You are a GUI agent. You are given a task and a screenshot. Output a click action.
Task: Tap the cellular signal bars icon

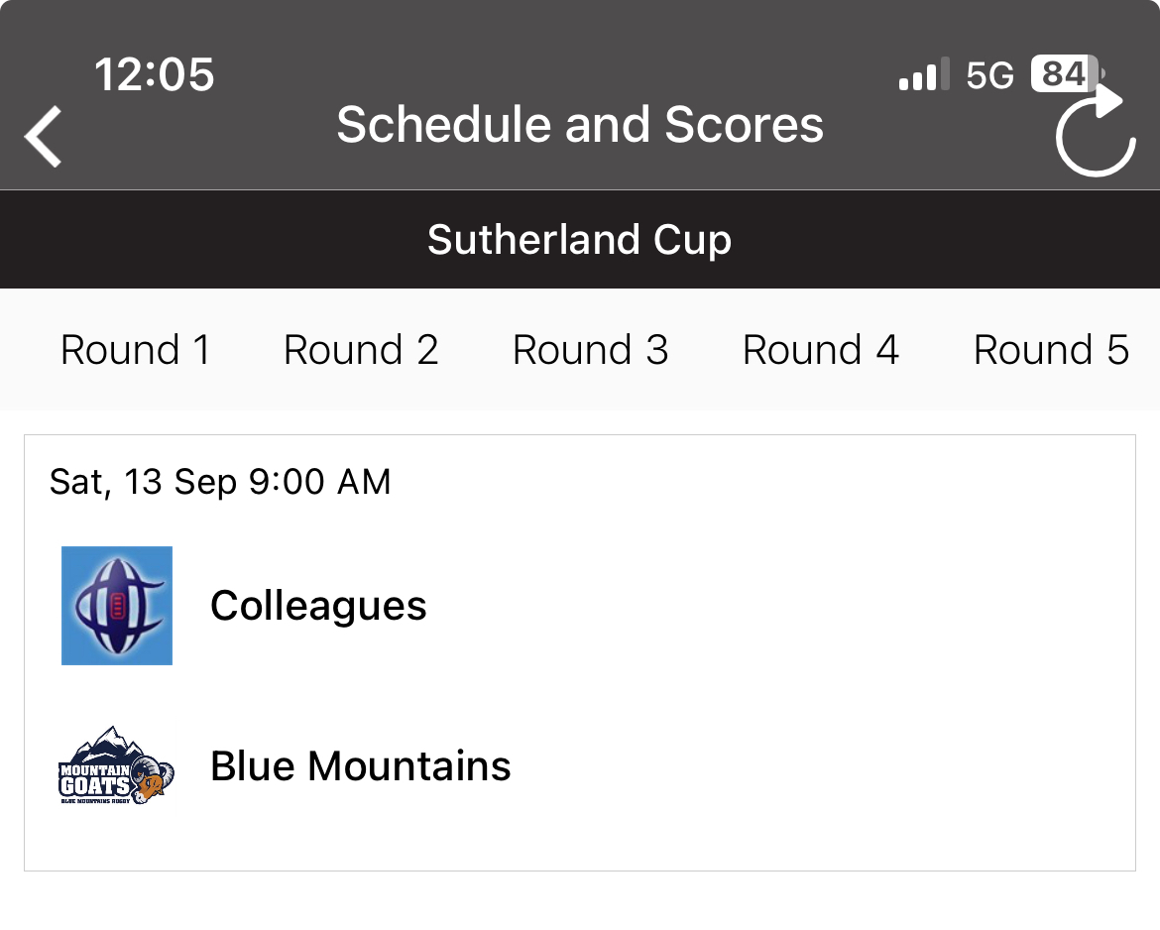click(924, 74)
